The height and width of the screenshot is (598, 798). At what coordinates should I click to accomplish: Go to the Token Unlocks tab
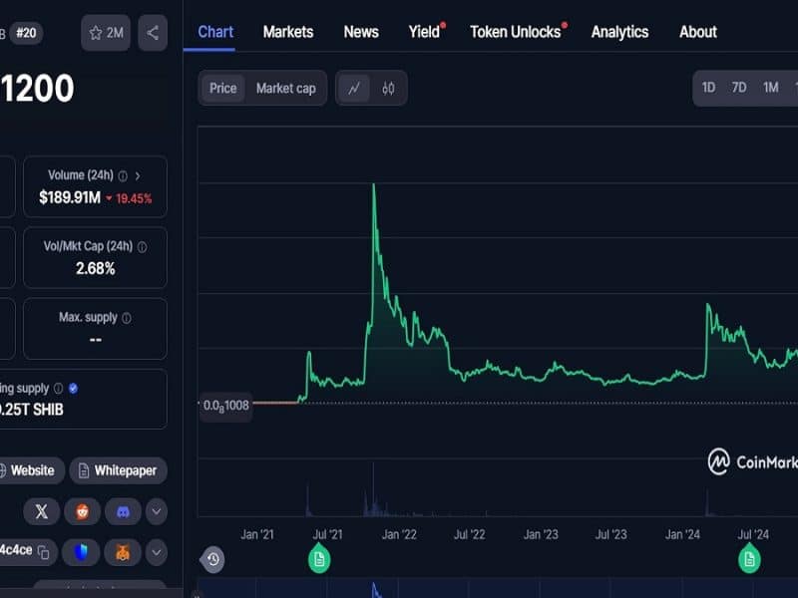515,32
